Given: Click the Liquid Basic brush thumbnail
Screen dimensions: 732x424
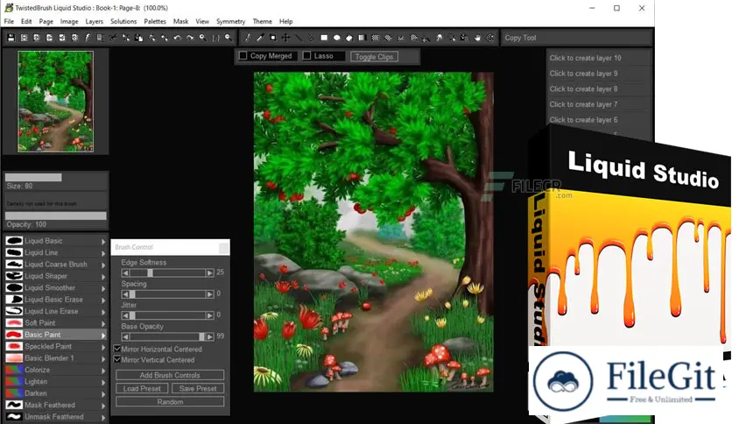Looking at the screenshot, I should point(14,241).
